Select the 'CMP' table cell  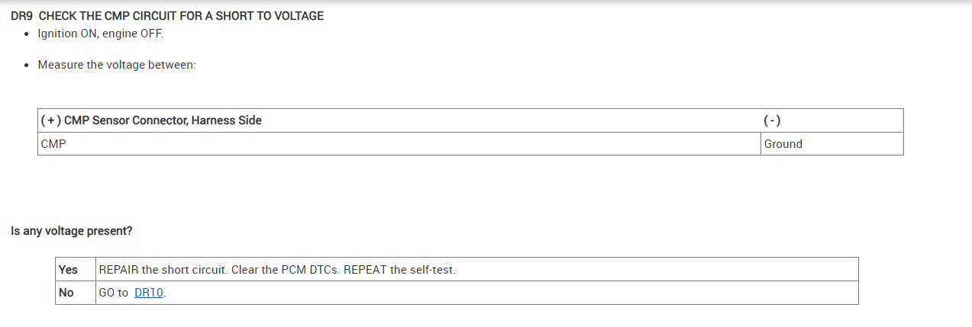[53, 143]
